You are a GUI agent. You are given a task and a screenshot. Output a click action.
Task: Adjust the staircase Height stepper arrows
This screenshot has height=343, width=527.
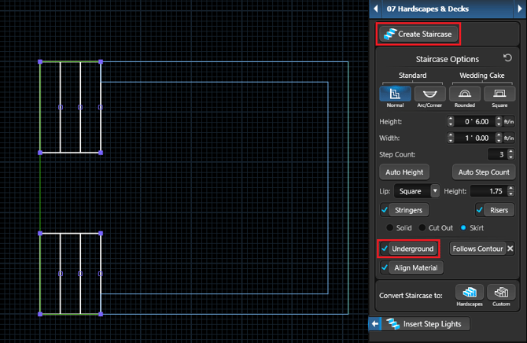coord(451,121)
